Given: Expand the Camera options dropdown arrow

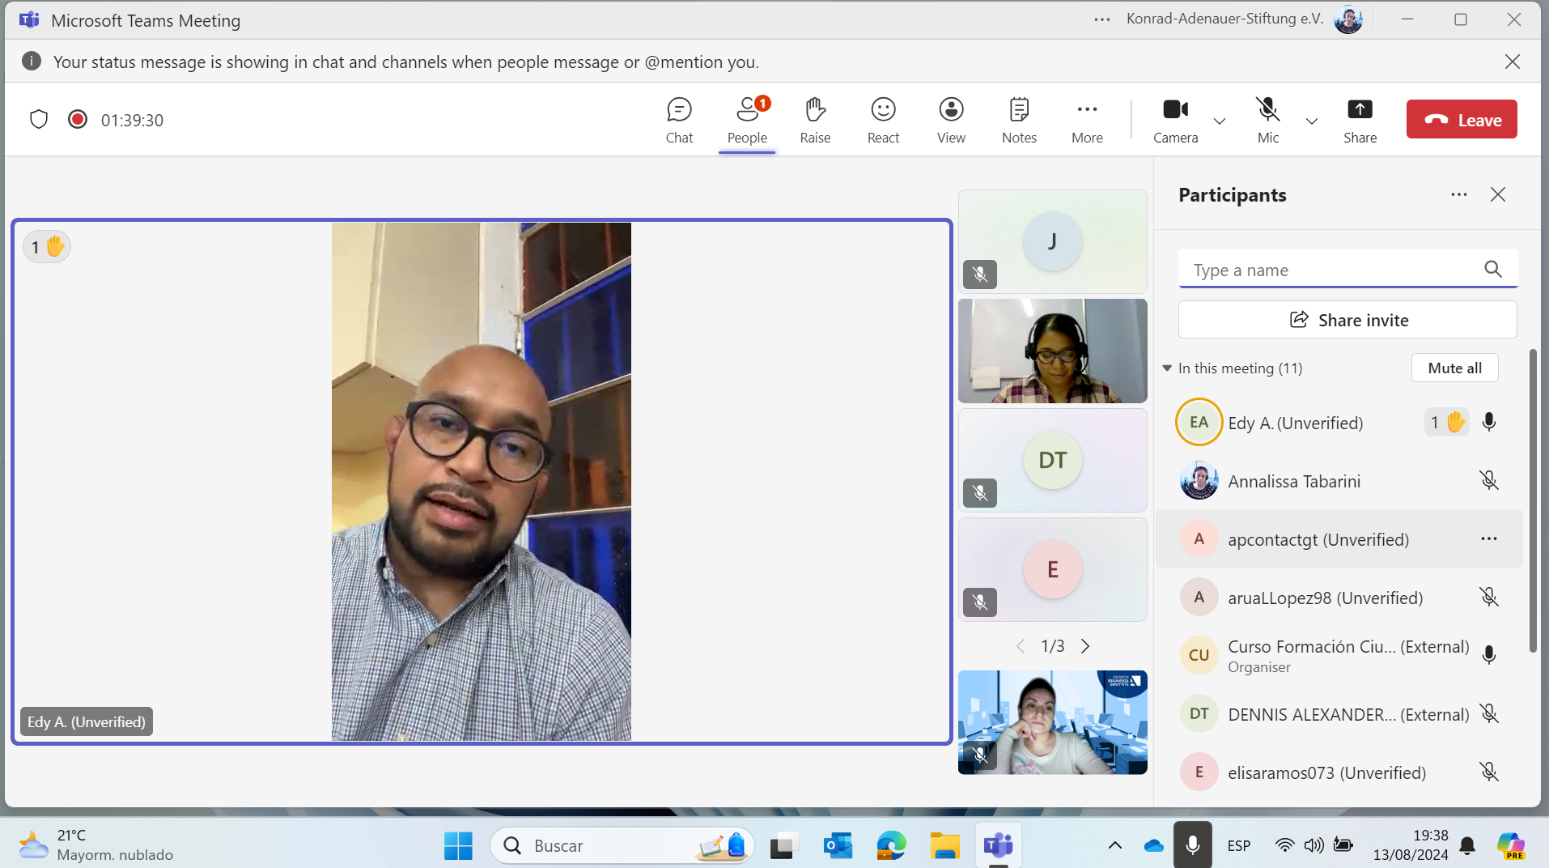Looking at the screenshot, I should [x=1220, y=121].
